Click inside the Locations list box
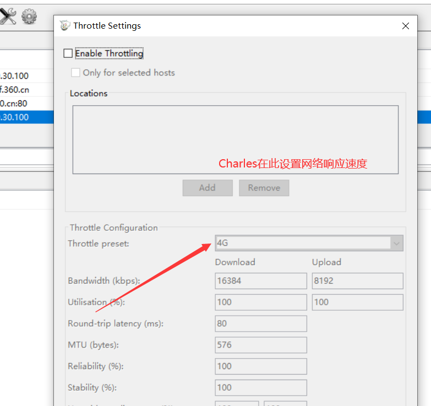 coord(235,140)
